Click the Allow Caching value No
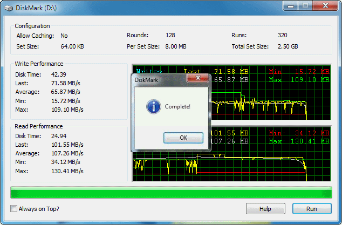This screenshot has width=342, height=225. click(64, 36)
